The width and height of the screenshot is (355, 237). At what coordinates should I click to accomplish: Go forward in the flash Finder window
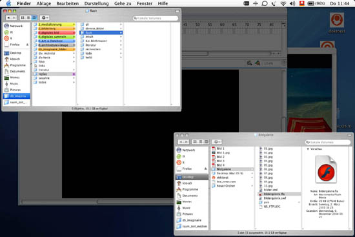(14, 17)
